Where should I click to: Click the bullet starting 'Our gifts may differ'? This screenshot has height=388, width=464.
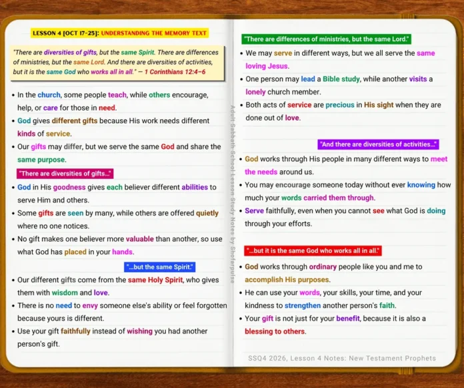coord(116,153)
